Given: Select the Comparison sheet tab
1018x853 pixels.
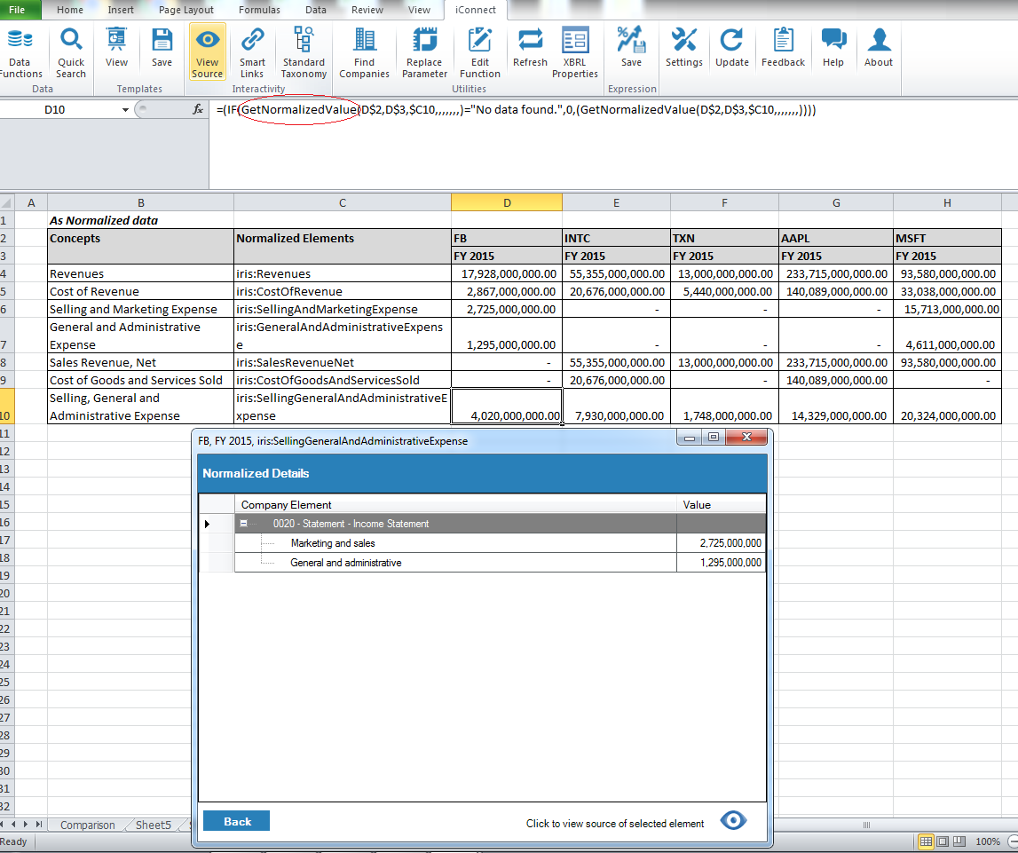Looking at the screenshot, I should (87, 825).
